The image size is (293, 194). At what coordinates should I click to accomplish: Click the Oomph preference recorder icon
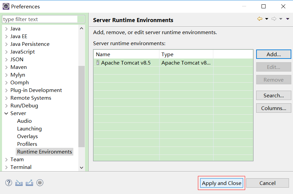point(40,183)
